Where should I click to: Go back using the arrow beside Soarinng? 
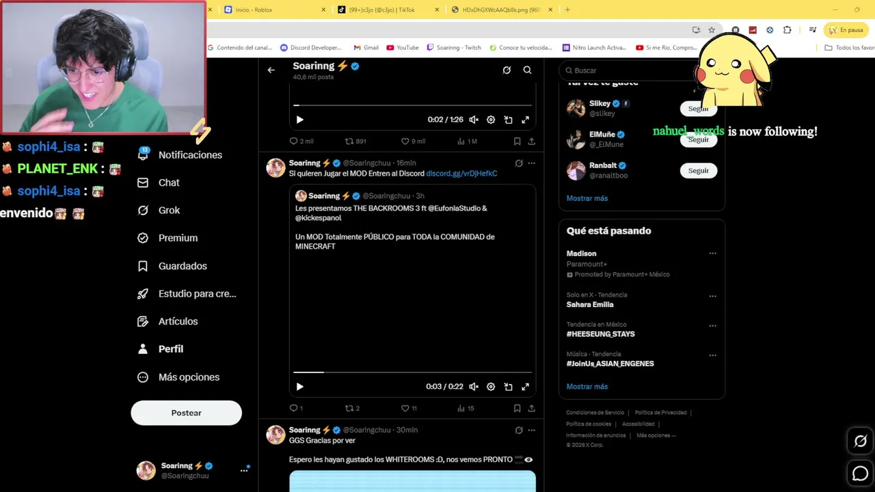271,70
